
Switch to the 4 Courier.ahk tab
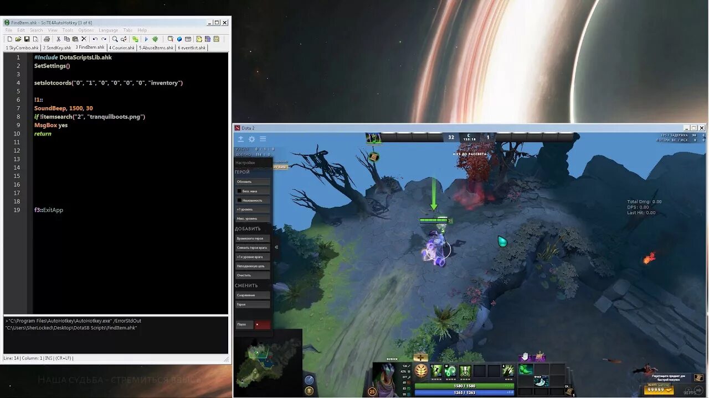122,48
